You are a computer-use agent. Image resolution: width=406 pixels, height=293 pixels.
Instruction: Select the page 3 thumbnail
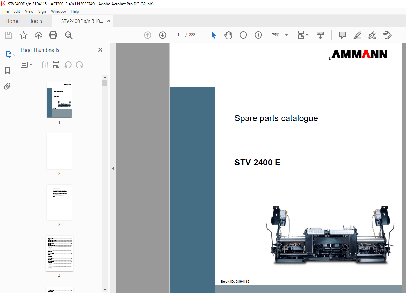[x=59, y=202]
